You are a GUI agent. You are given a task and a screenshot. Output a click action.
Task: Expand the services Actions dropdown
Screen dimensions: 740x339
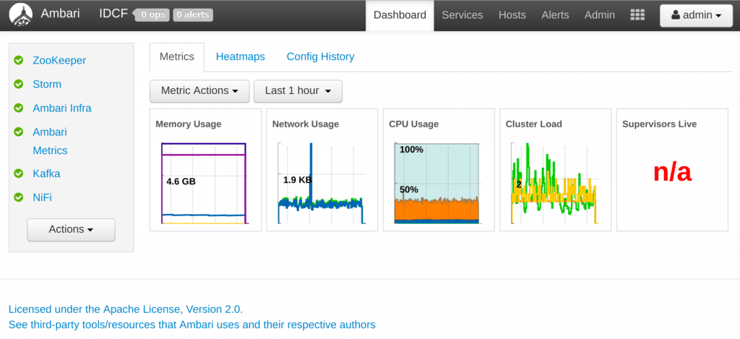tap(71, 229)
